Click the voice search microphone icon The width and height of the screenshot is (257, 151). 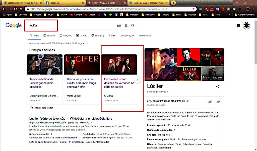click(x=126, y=26)
